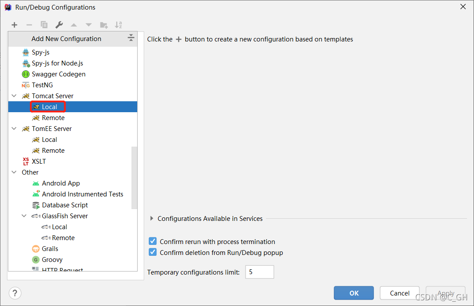Select Local under TomEE Server
Viewport: 474px width, 306px height.
(73, 140)
